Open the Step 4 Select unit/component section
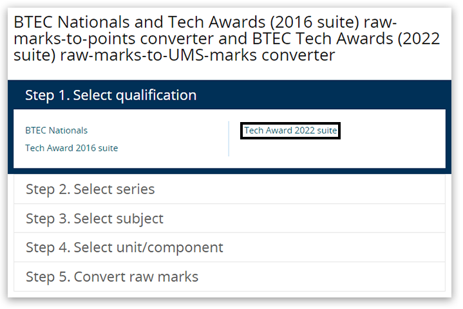Image resolution: width=463 pixels, height=309 pixels. [x=124, y=247]
